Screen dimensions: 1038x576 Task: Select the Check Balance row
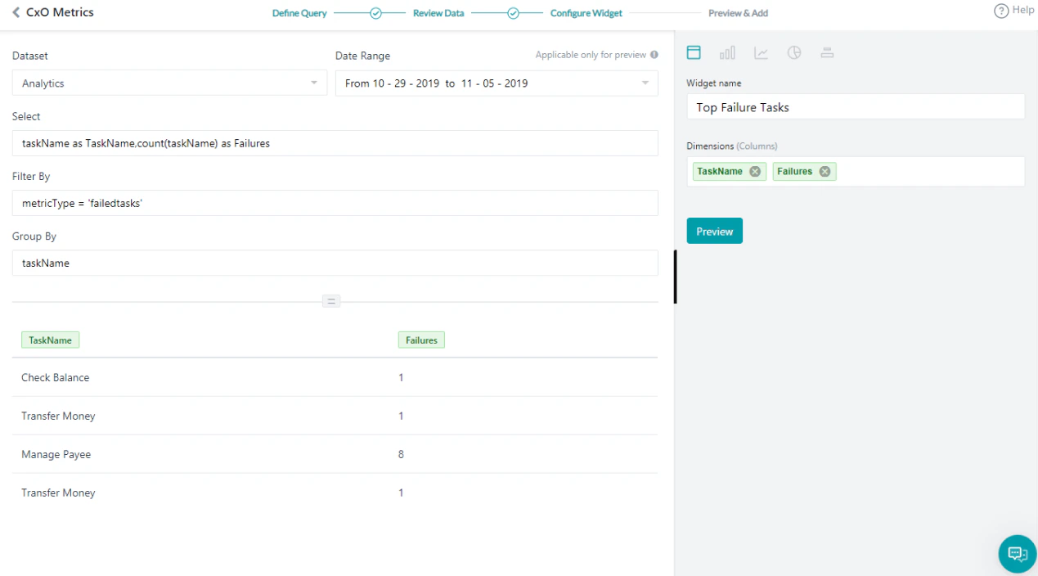coord(335,377)
